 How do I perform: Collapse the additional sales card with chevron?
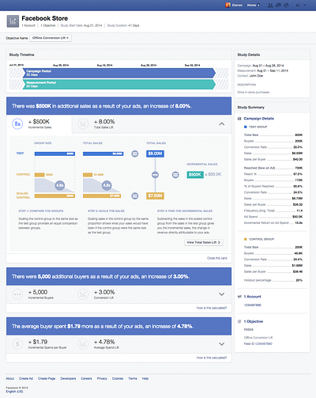(222, 123)
